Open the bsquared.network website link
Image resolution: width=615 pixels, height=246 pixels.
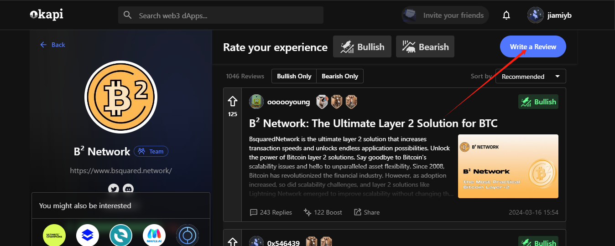point(121,171)
